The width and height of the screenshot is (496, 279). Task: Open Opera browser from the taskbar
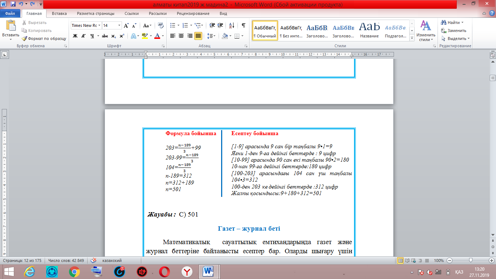coord(164,272)
